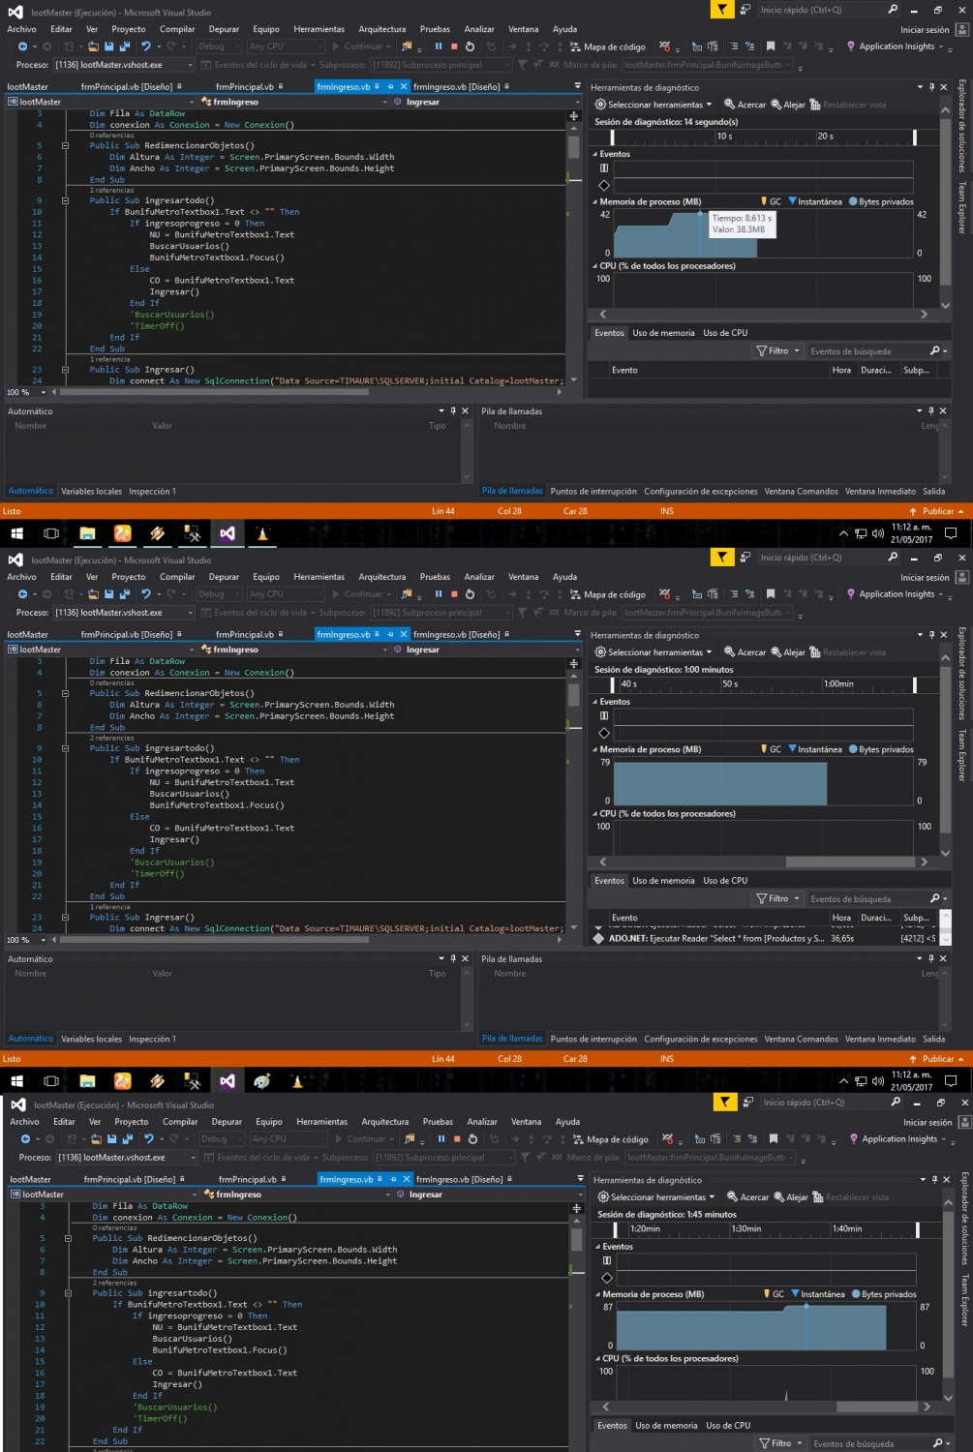The height and width of the screenshot is (1452, 973).
Task: Restart debugging in the bottom Visual Studio window
Action: point(473,1139)
